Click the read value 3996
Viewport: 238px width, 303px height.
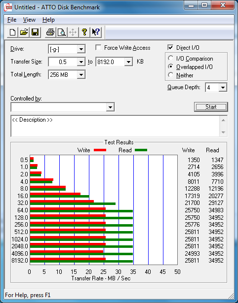pyautogui.click(x=217, y=174)
